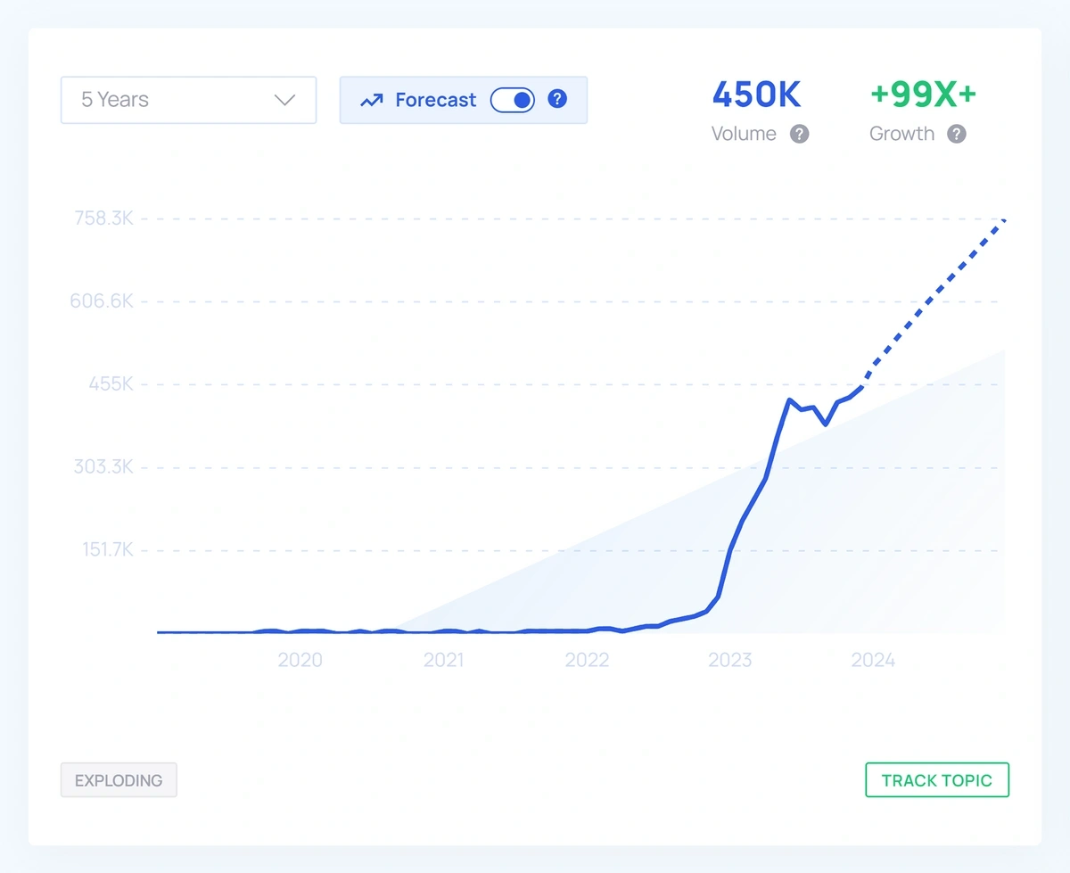Screen dimensions: 1070x873
Task: Click the 455K y-axis label
Action: (x=109, y=384)
